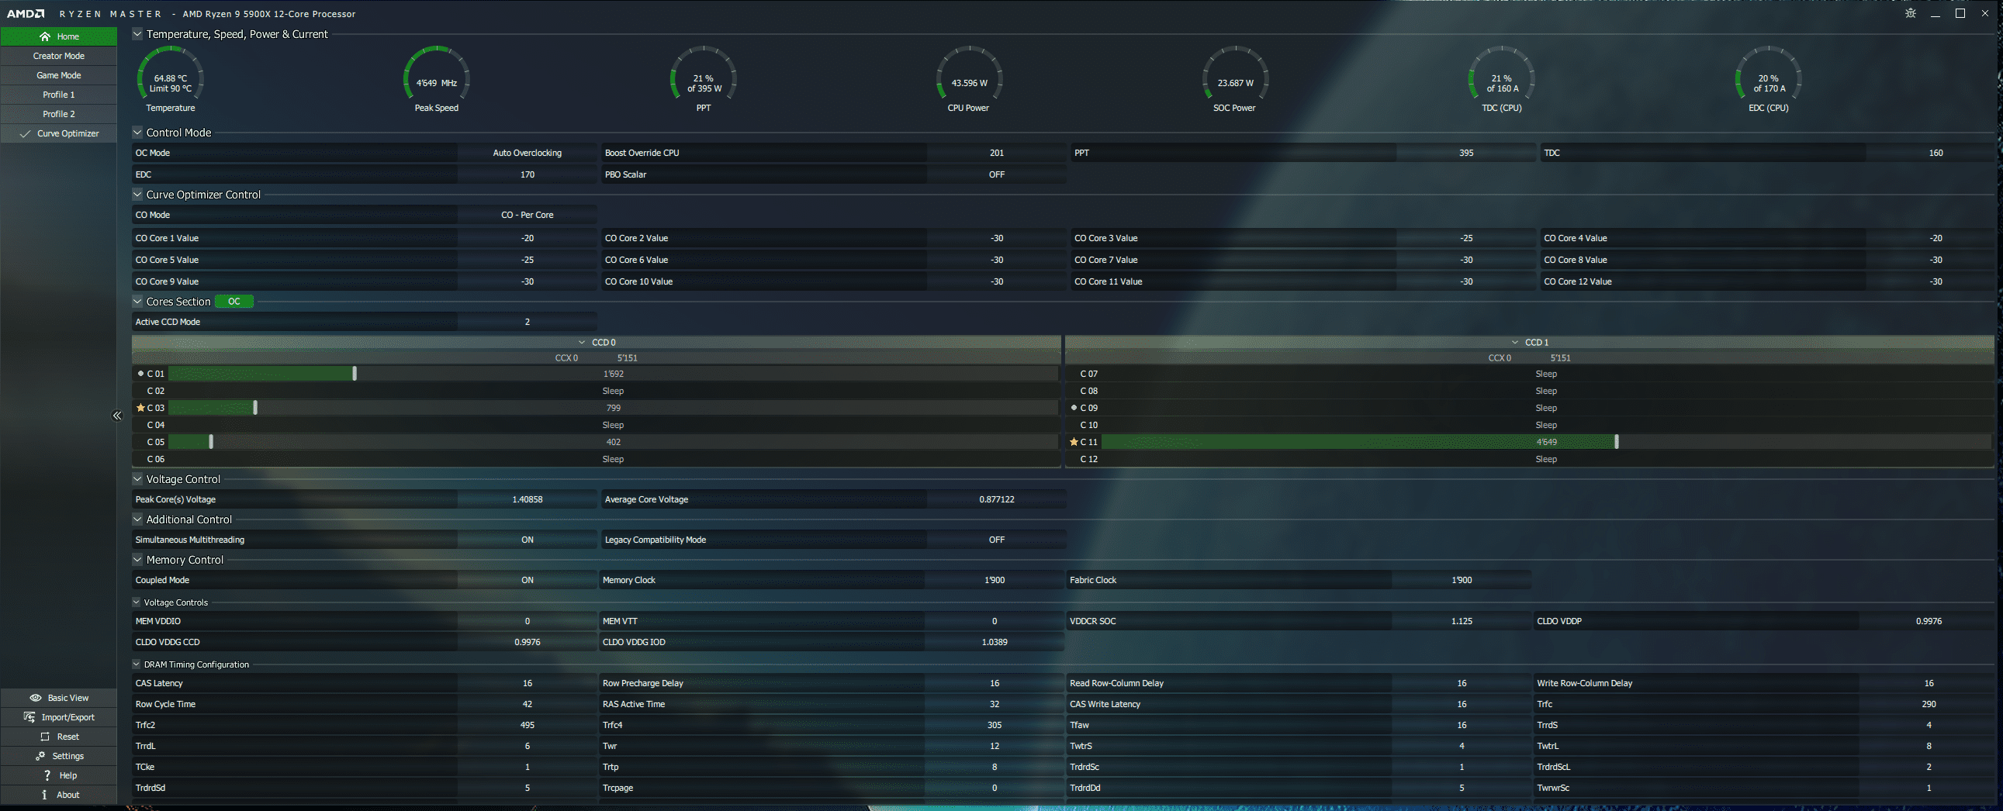Maximize the Ryzen Master window
The image size is (2003, 811).
pyautogui.click(x=1960, y=13)
